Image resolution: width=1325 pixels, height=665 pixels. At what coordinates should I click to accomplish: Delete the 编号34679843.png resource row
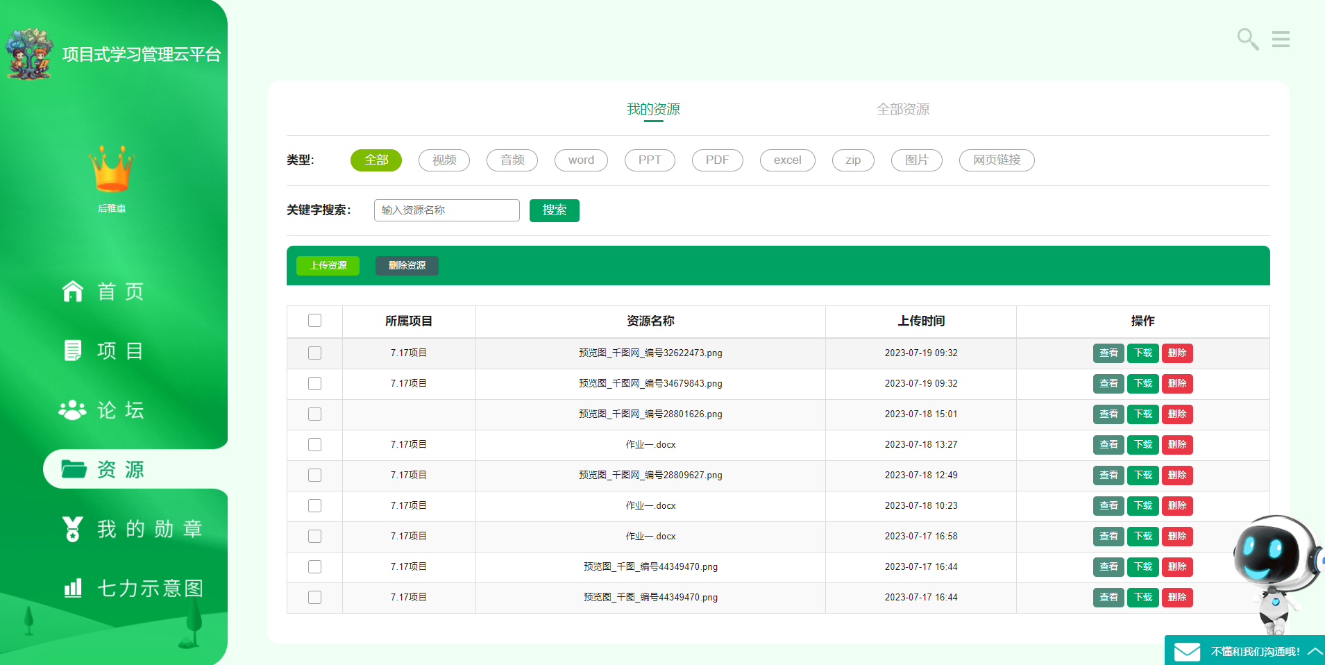tap(1176, 384)
